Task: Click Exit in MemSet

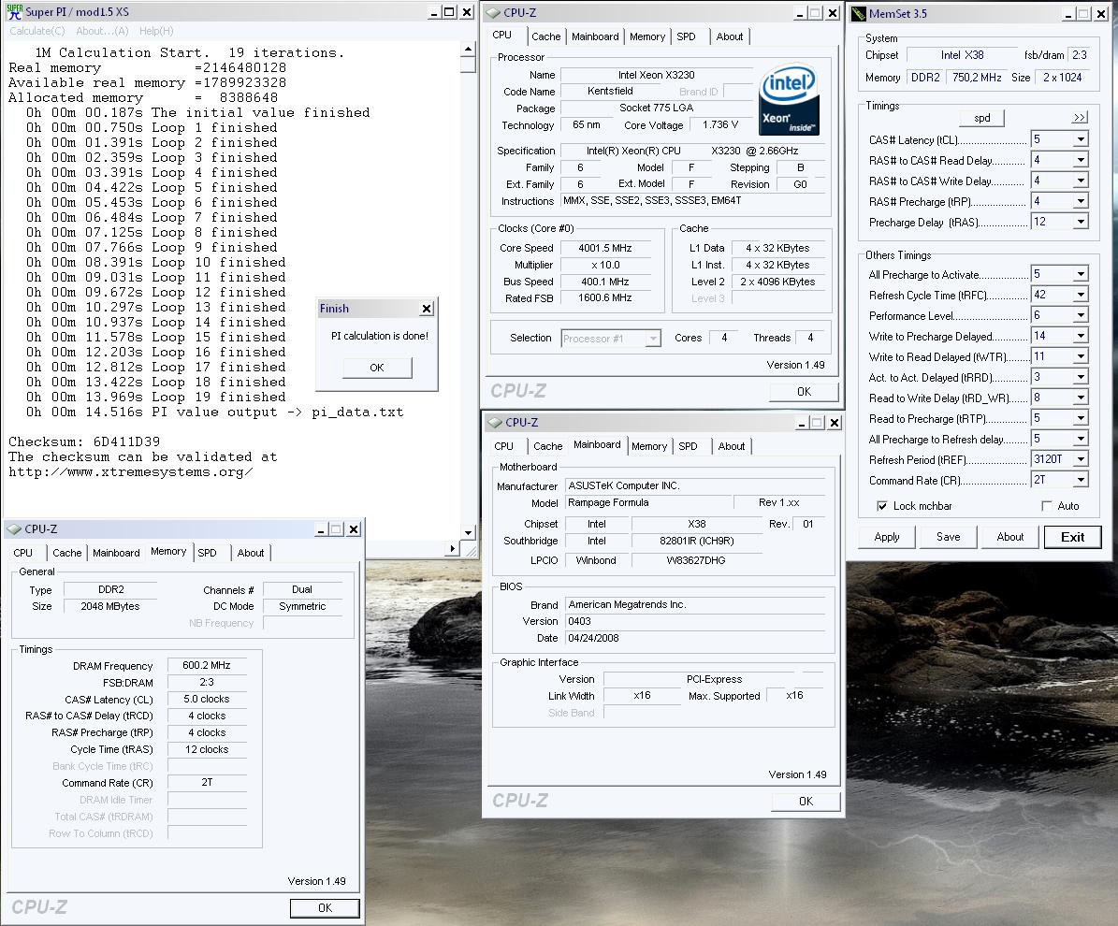Action: pos(1072,537)
